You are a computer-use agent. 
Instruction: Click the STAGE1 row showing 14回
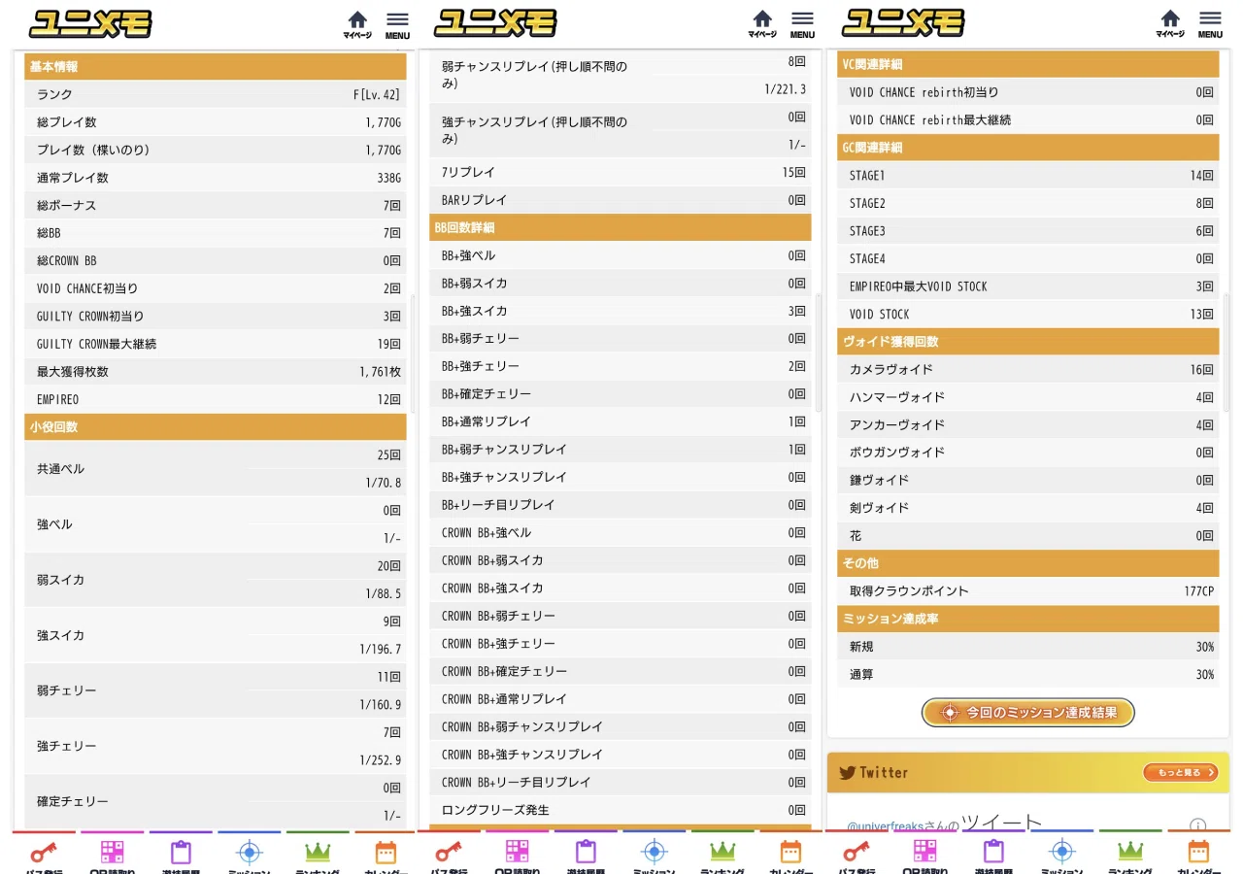point(1028,176)
